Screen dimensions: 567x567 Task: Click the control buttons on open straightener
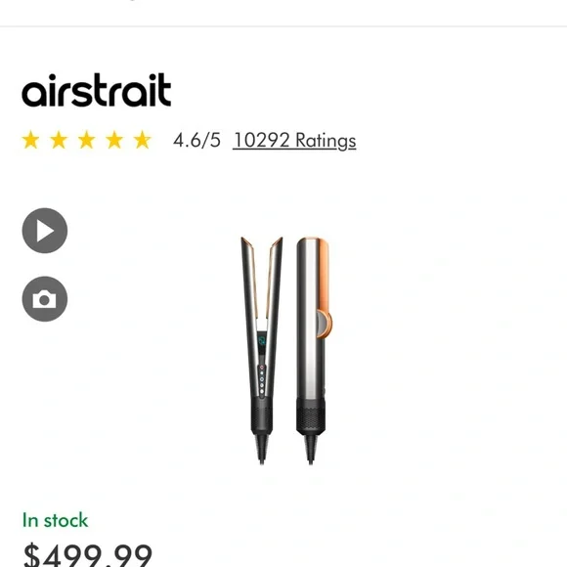pyautogui.click(x=262, y=379)
